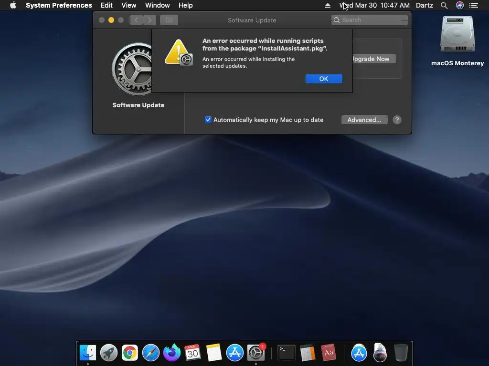
Task: Open the Apple menu
Action: tap(13, 5)
